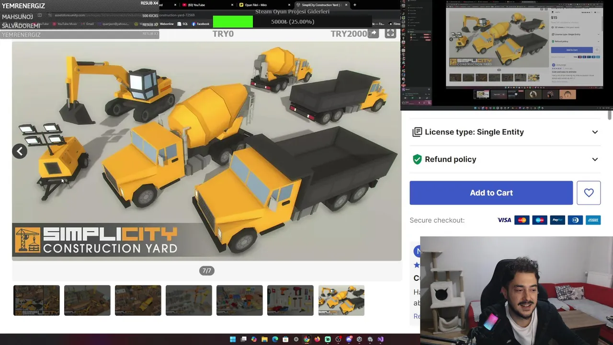Image resolution: width=613 pixels, height=345 pixels.
Task: Click the green donation progress bar
Action: [x=233, y=22]
